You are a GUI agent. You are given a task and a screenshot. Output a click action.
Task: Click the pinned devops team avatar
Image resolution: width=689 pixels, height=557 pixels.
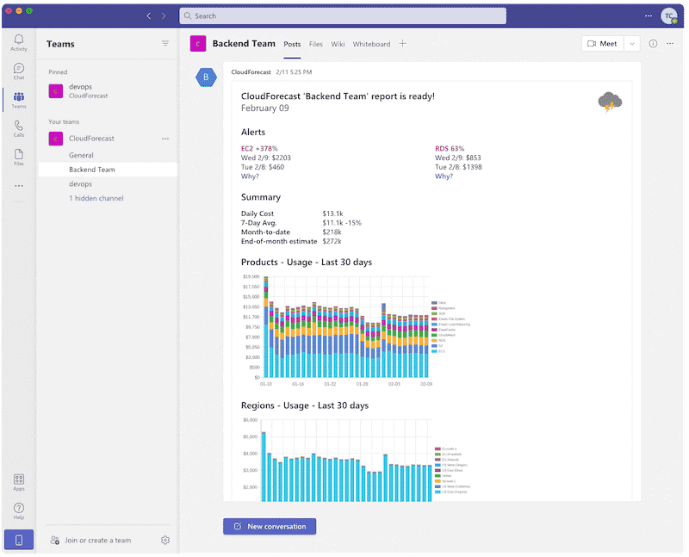tap(56, 91)
